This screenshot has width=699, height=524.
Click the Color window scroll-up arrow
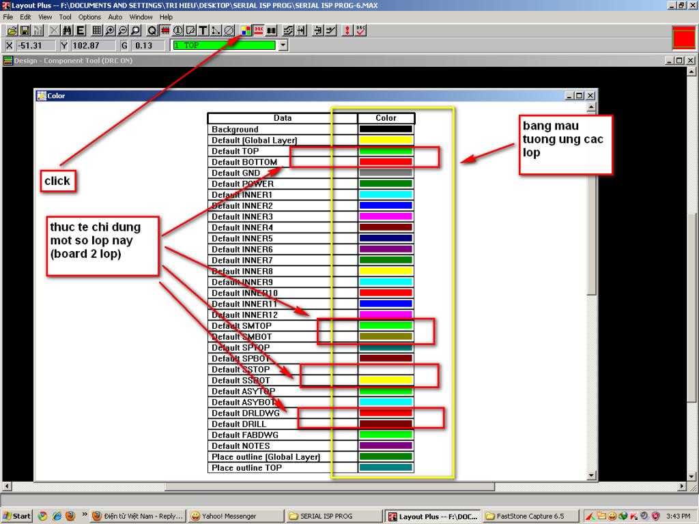(x=592, y=107)
